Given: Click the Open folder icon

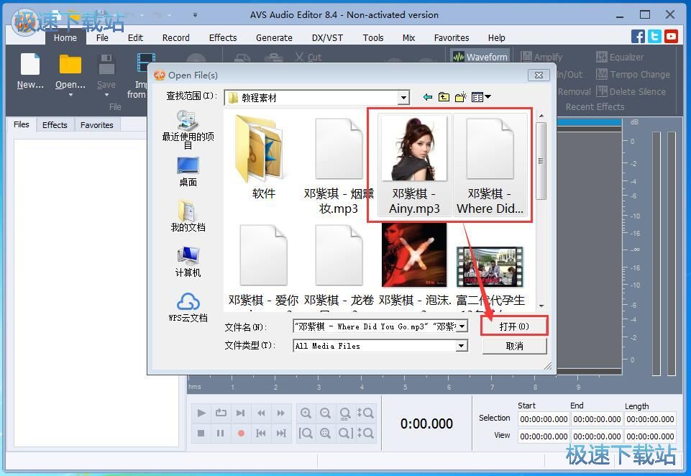Looking at the screenshot, I should [x=70, y=64].
